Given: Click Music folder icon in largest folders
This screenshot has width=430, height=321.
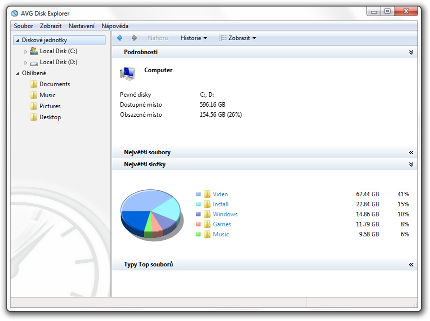Looking at the screenshot, I should [207, 234].
